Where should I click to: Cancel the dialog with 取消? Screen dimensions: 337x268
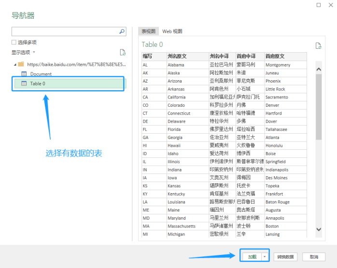click(314, 257)
